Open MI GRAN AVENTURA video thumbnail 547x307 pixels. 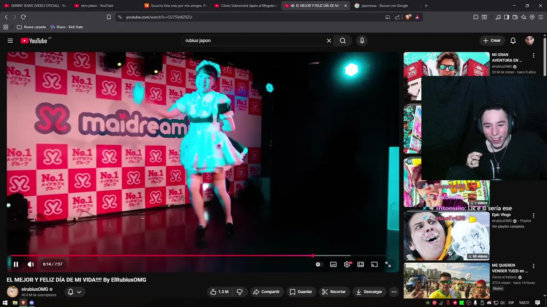(x=447, y=64)
